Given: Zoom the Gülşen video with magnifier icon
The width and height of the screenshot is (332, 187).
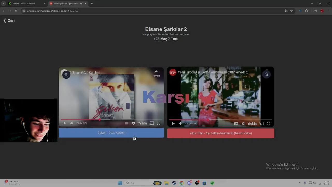Looking at the screenshot, I should 66,75.
